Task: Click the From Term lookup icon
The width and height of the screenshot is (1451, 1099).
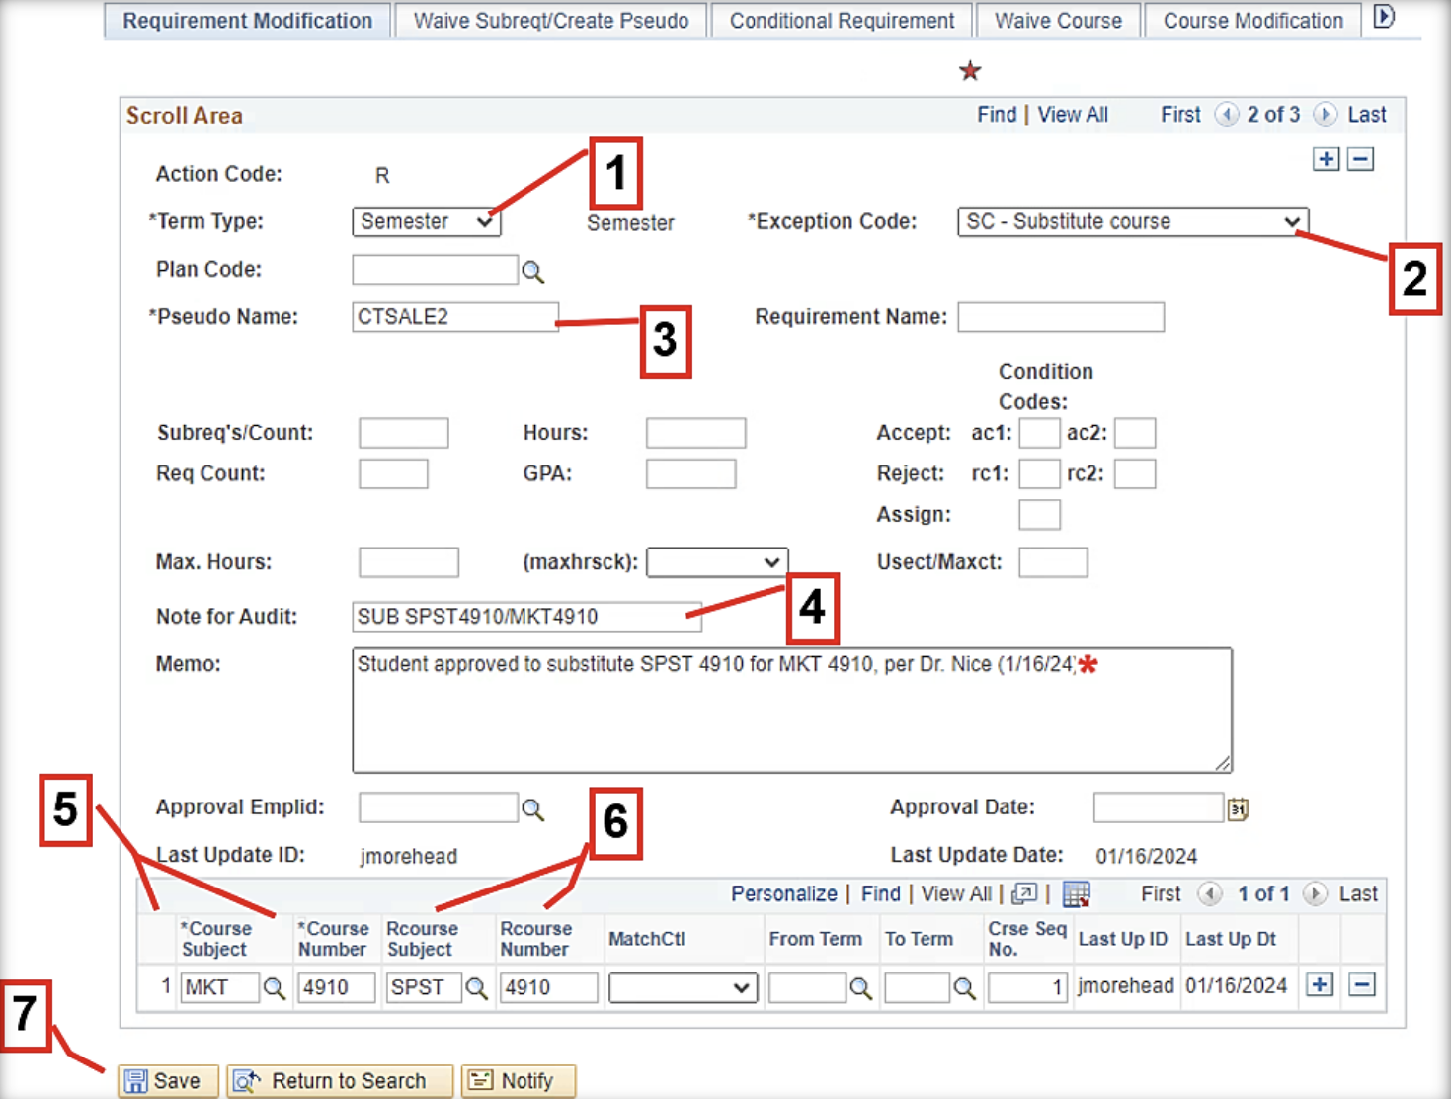Action: click(860, 988)
